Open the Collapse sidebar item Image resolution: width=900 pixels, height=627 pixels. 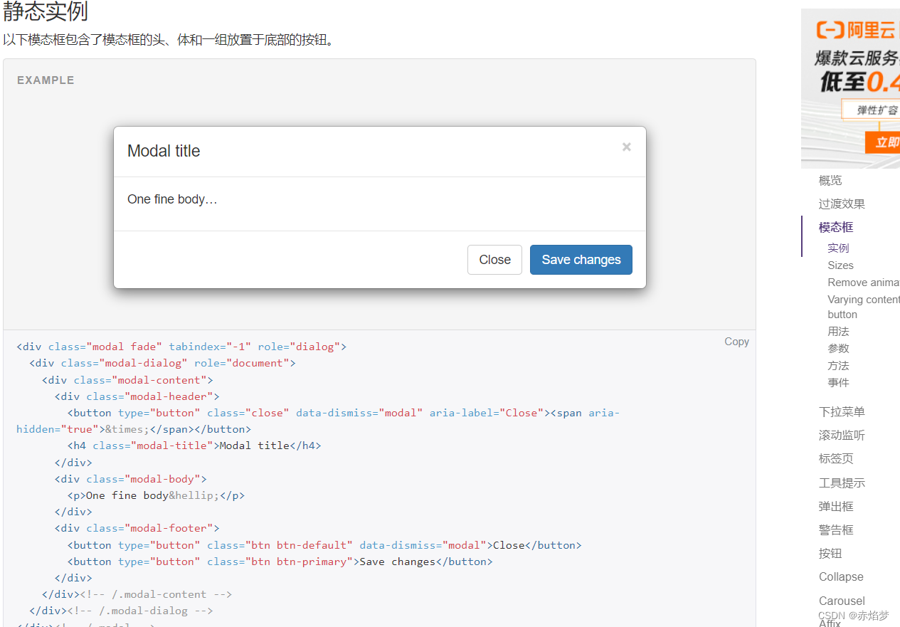pyautogui.click(x=841, y=576)
